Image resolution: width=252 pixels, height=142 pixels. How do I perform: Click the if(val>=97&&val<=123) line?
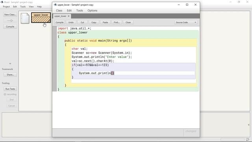pos(90,65)
